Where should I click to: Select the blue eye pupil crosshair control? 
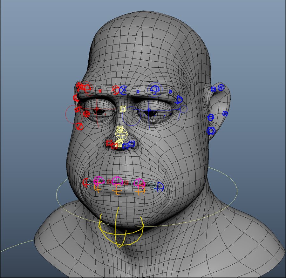149,110
